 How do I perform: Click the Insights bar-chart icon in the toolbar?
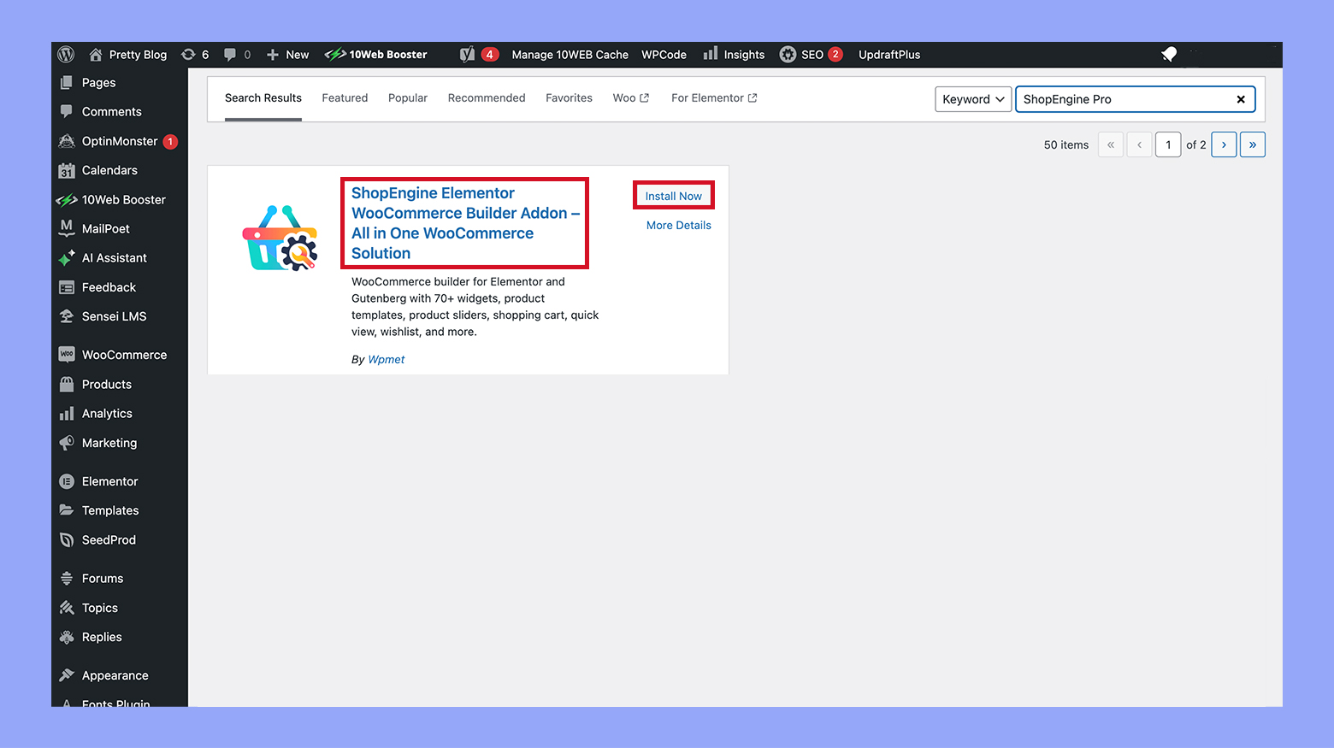[710, 54]
